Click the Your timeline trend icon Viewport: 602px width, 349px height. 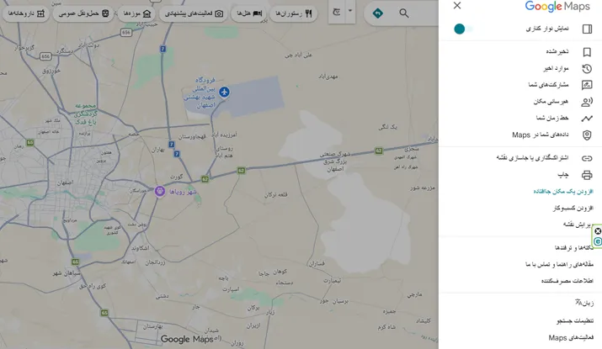(587, 118)
